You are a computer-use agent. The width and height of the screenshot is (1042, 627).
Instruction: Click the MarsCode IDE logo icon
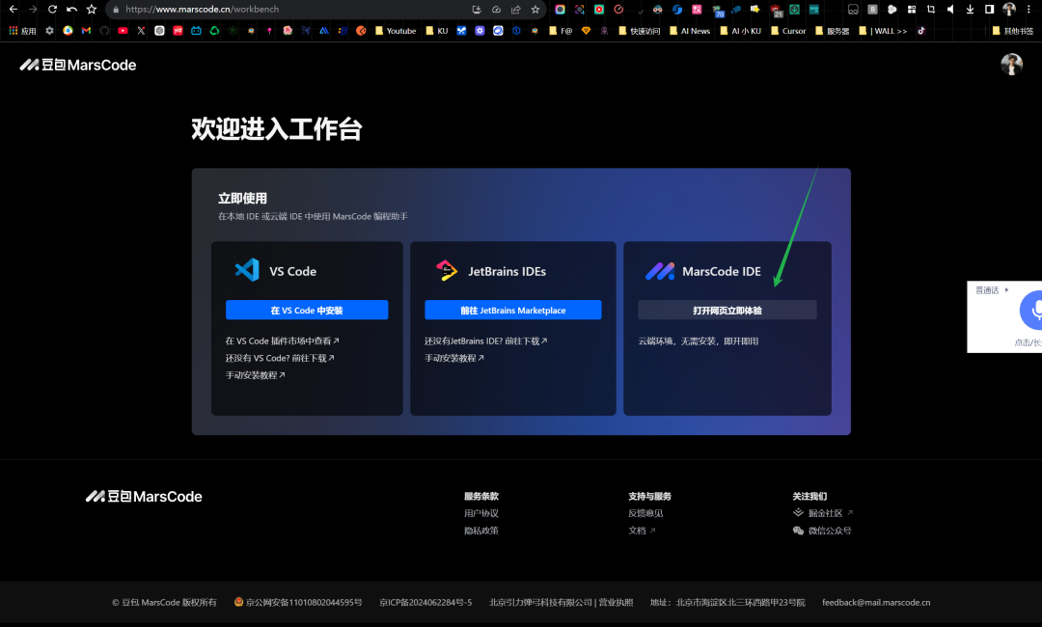660,271
